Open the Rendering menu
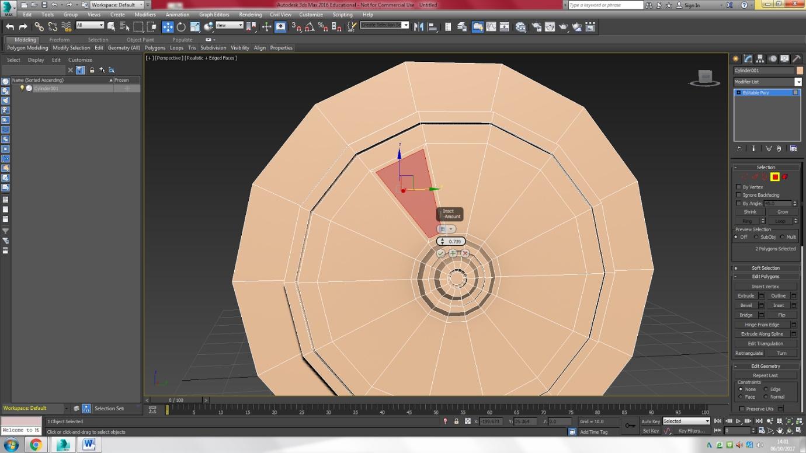This screenshot has width=806, height=453. 250,15
